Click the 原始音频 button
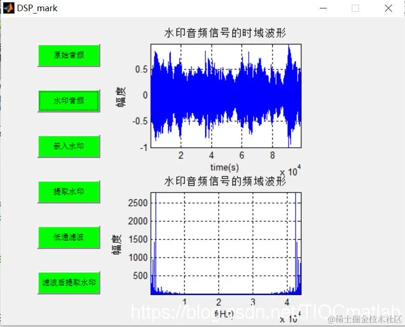405x327 pixels. [x=69, y=56]
